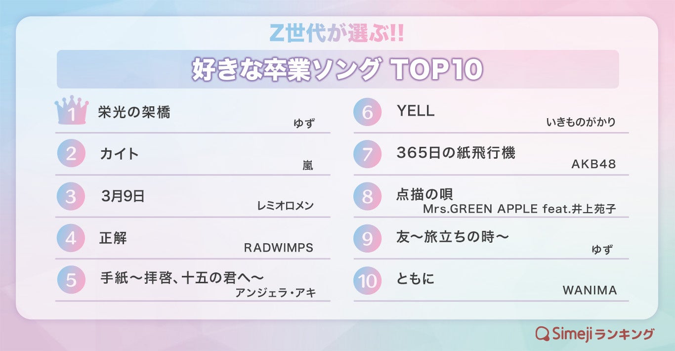Image resolution: width=675 pixels, height=351 pixels.
Task: Click the artist name レミオロメン
Action: (x=286, y=206)
